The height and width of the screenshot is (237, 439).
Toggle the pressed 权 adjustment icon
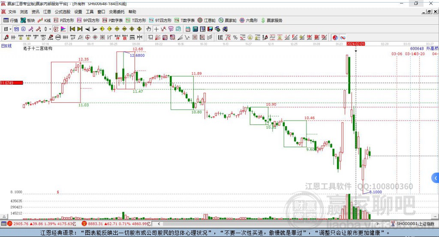coord(56,29)
